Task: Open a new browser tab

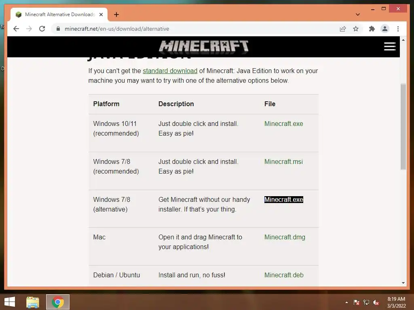Action: point(116,15)
